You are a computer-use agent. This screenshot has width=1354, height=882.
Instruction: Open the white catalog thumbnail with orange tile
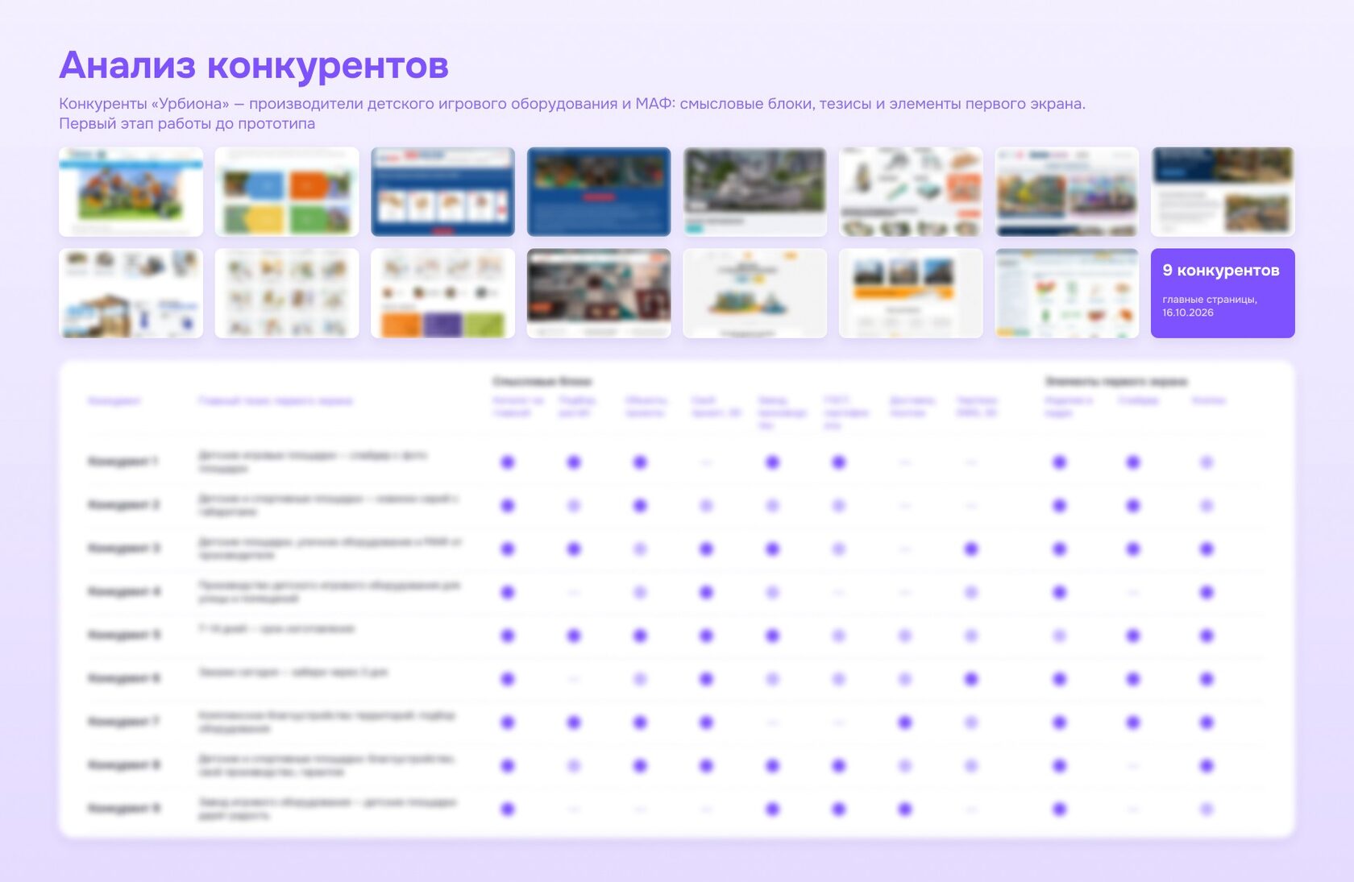(911, 192)
